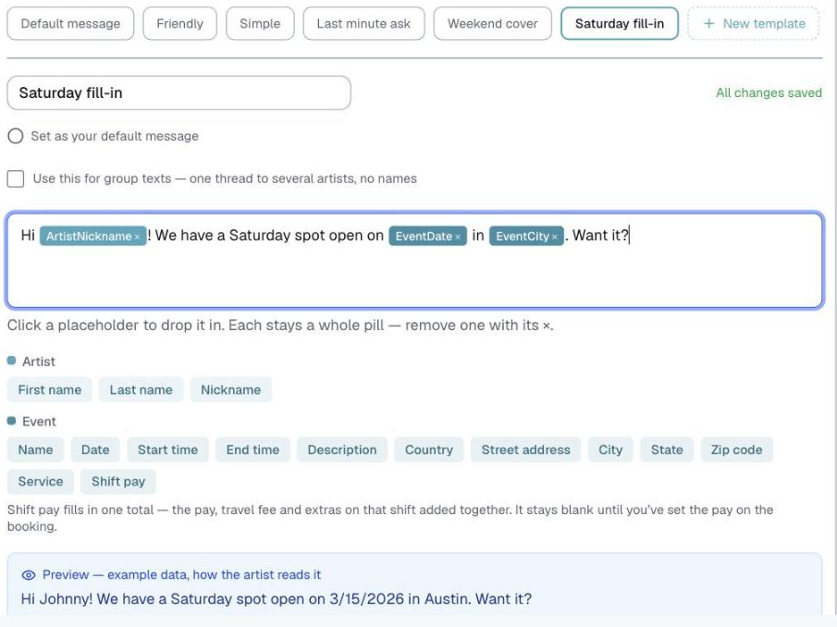This screenshot has height=627, width=837.
Task: Insert the event Date placeholder
Action: click(x=95, y=449)
